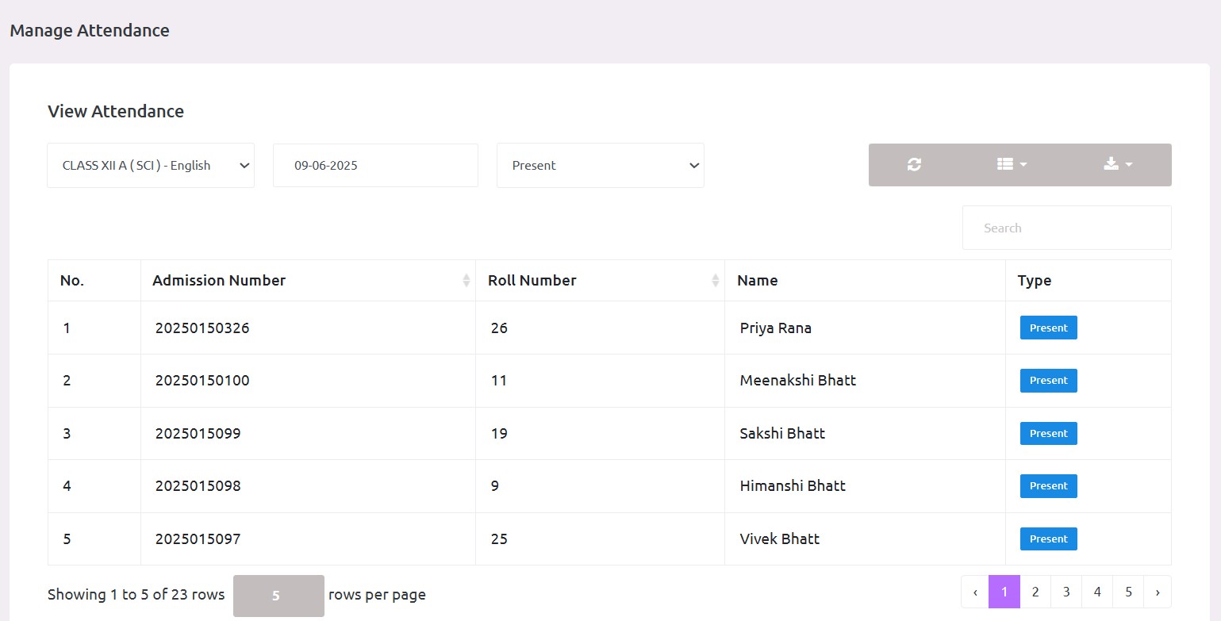The width and height of the screenshot is (1221, 621).
Task: Open the Present attendance type dropdown
Action: pos(601,165)
